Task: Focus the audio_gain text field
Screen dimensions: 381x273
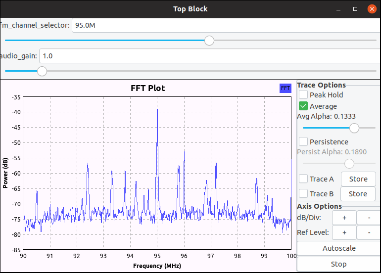Action: click(210, 56)
